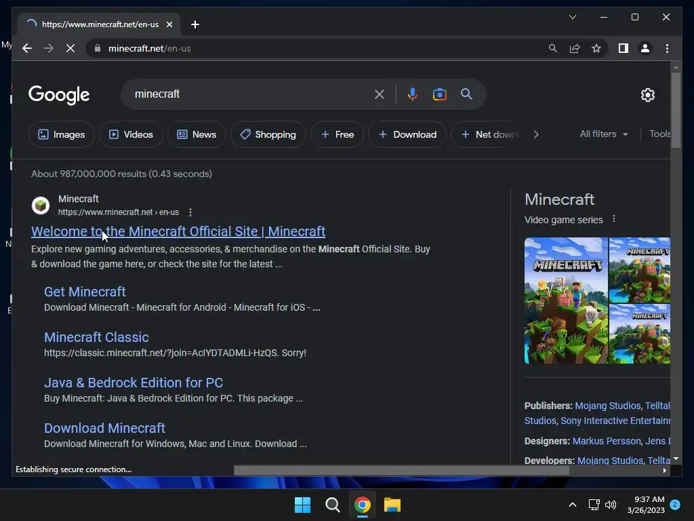Submit the search with the magnifier button
Screen dimensions: 694x521
point(466,94)
